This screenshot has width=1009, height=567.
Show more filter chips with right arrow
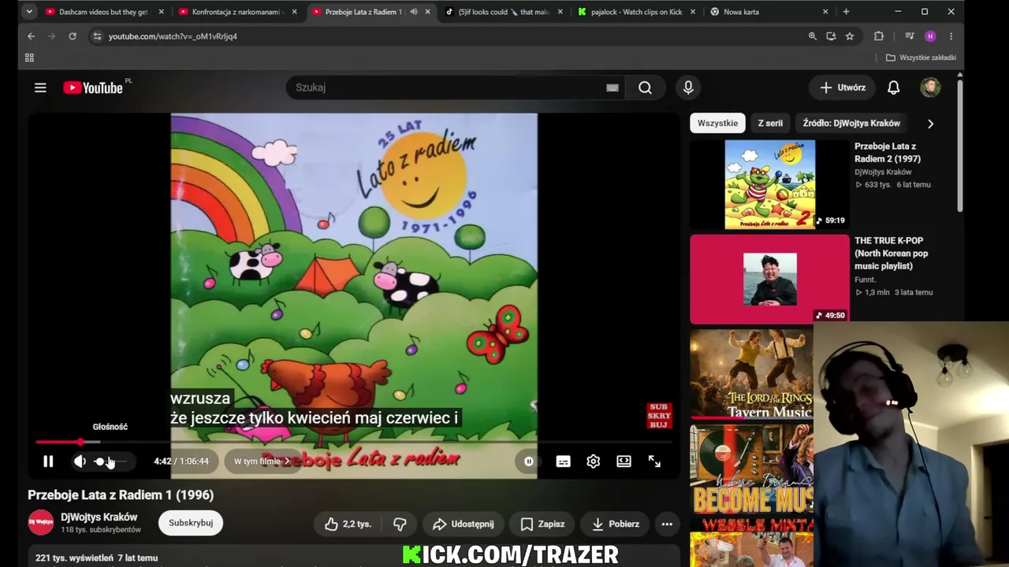point(930,124)
